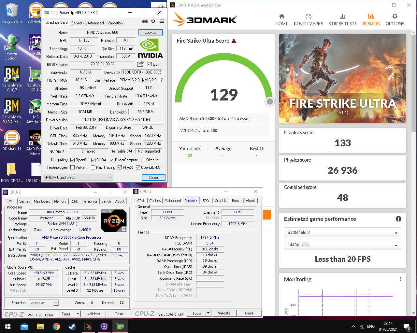
Task: Open the Bench tab in CPU-Z CPU window
Action: tap(106, 201)
